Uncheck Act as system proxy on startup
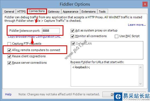This screenshot has height=101, width=150. (72, 31)
